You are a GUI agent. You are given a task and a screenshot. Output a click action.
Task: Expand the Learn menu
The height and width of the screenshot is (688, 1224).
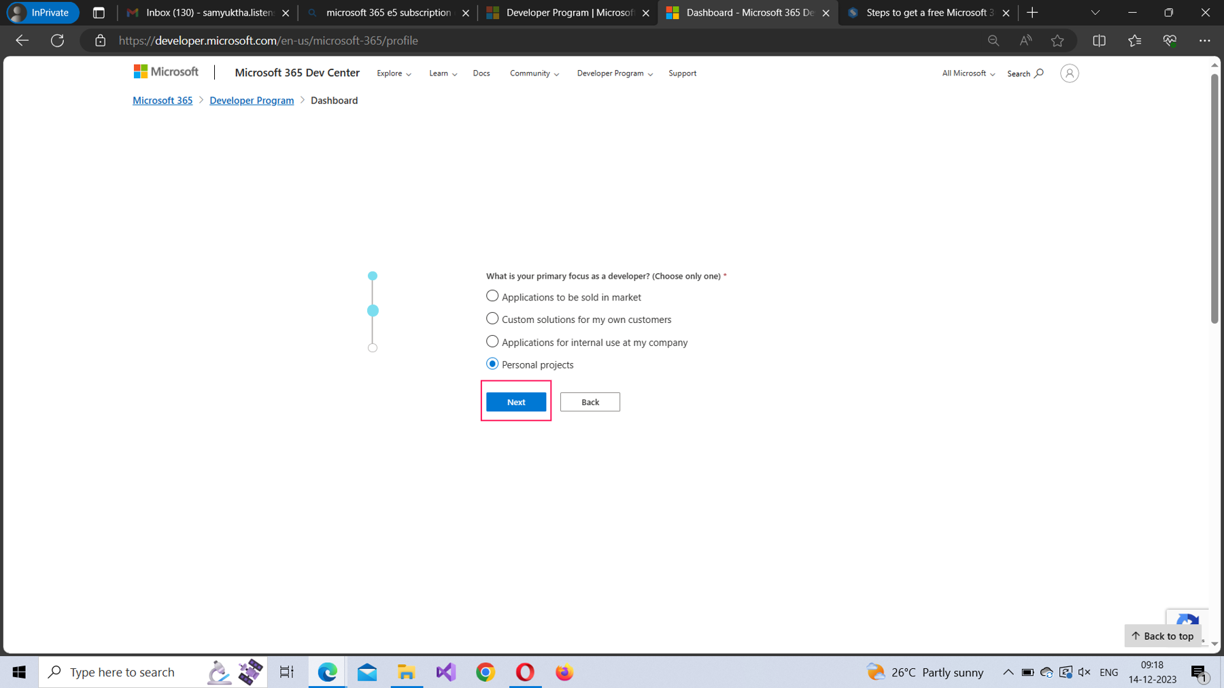[443, 73]
